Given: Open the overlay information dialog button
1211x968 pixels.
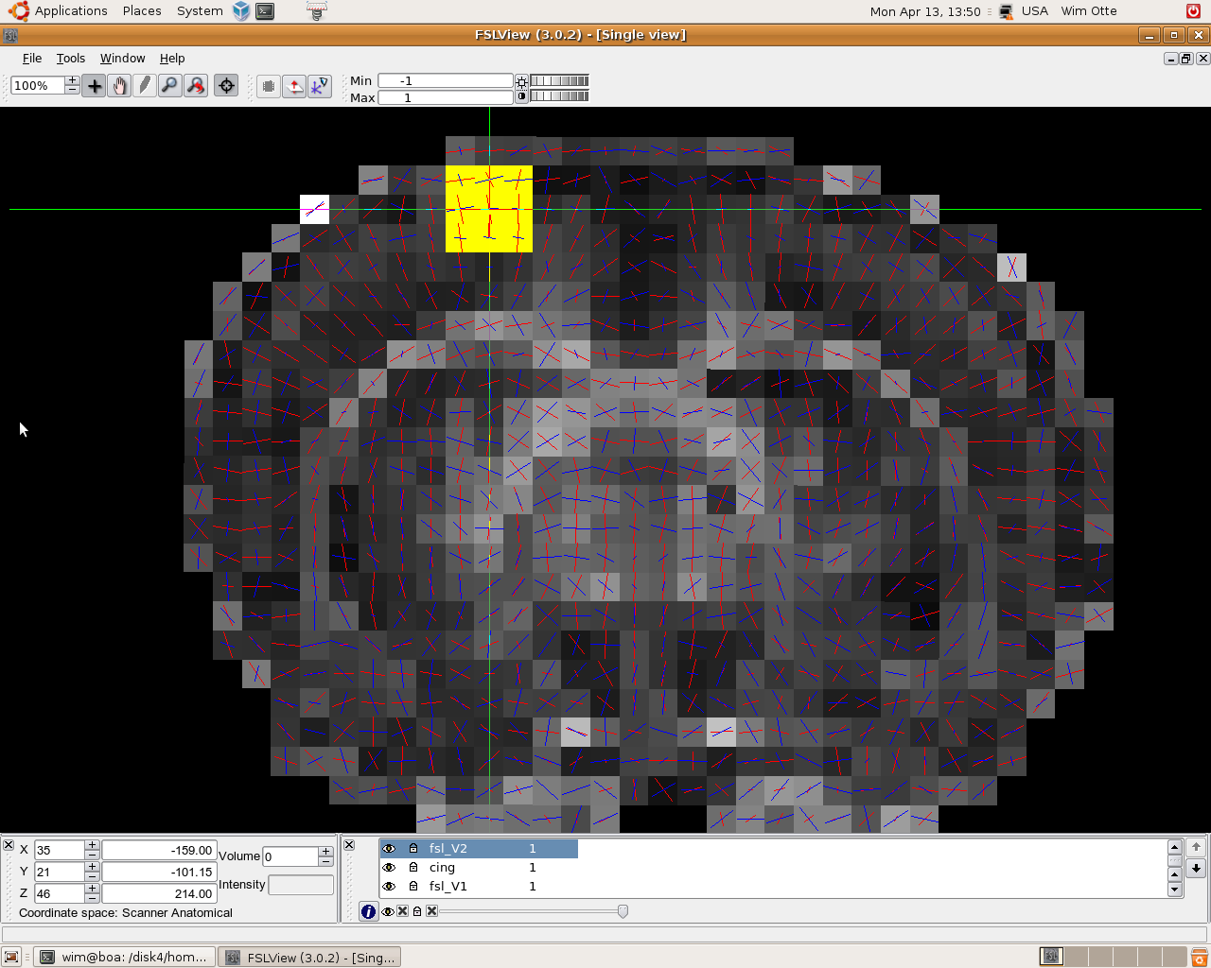Looking at the screenshot, I should (368, 911).
